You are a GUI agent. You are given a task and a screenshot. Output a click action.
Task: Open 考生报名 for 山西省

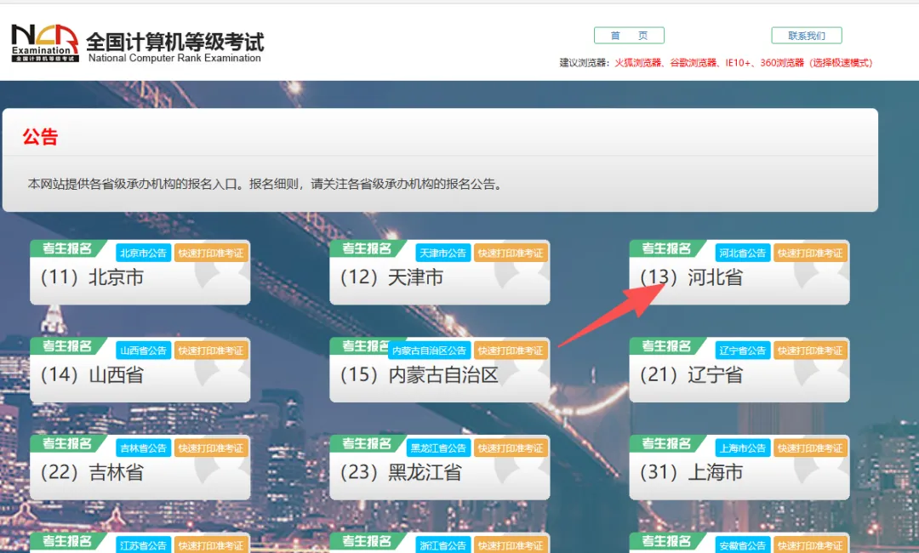coord(67,346)
